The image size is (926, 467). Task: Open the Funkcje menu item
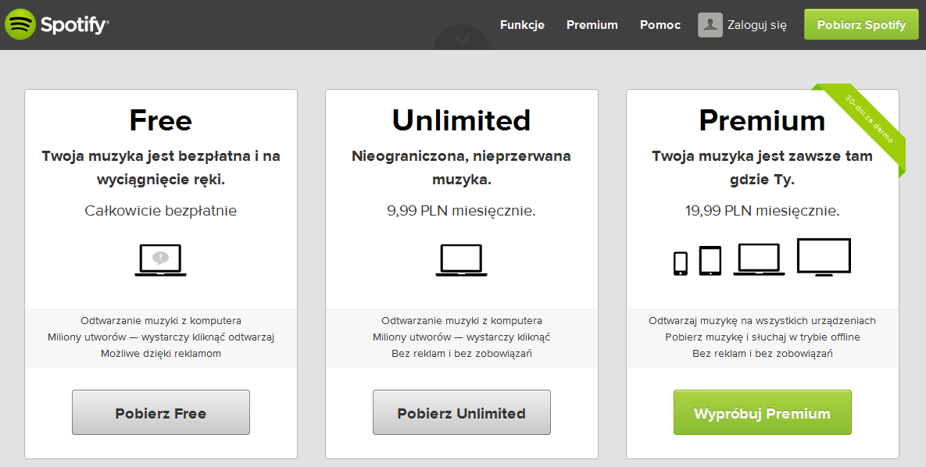pyautogui.click(x=522, y=24)
